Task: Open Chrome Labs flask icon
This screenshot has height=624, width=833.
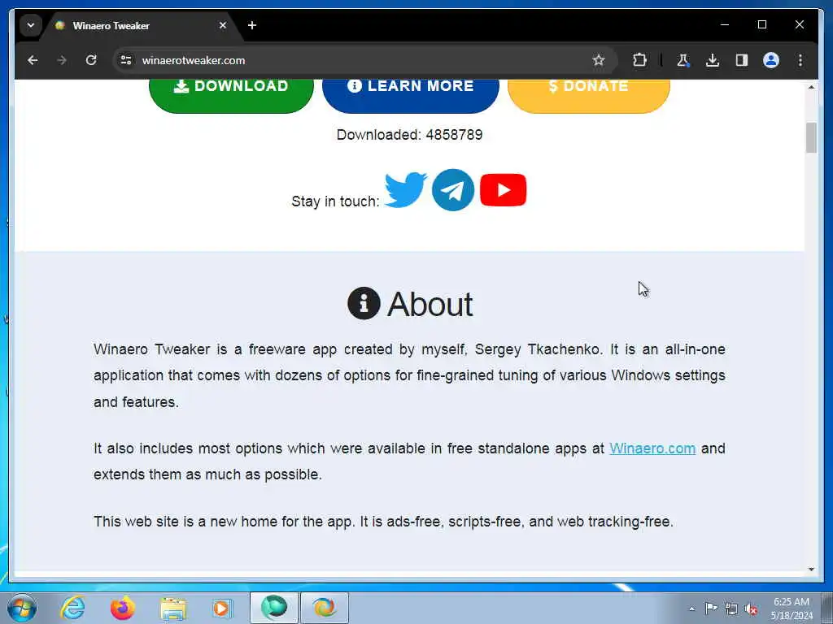Action: coord(683,60)
